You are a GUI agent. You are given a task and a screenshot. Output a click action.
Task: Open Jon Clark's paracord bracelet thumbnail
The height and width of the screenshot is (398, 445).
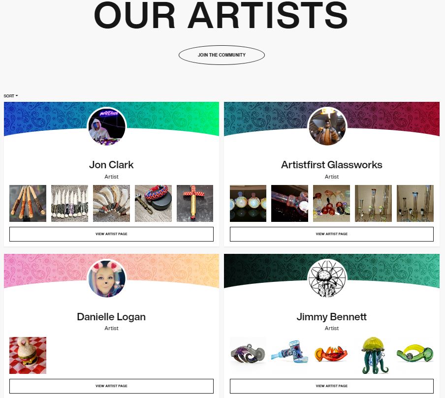click(153, 203)
